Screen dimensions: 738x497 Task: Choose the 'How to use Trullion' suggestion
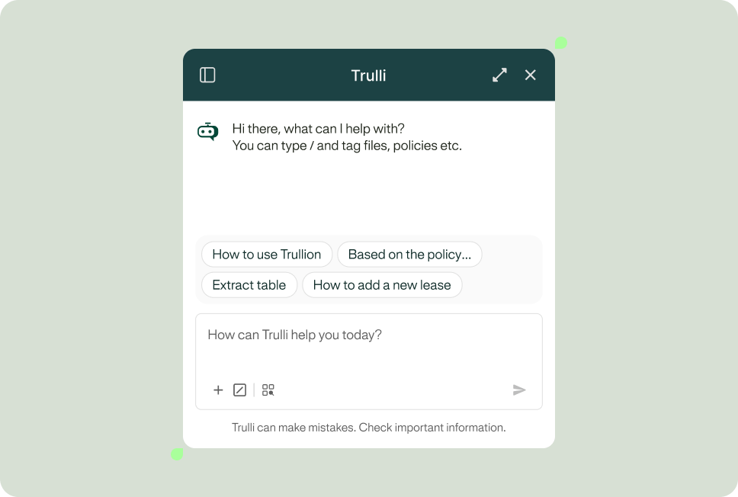coord(267,254)
